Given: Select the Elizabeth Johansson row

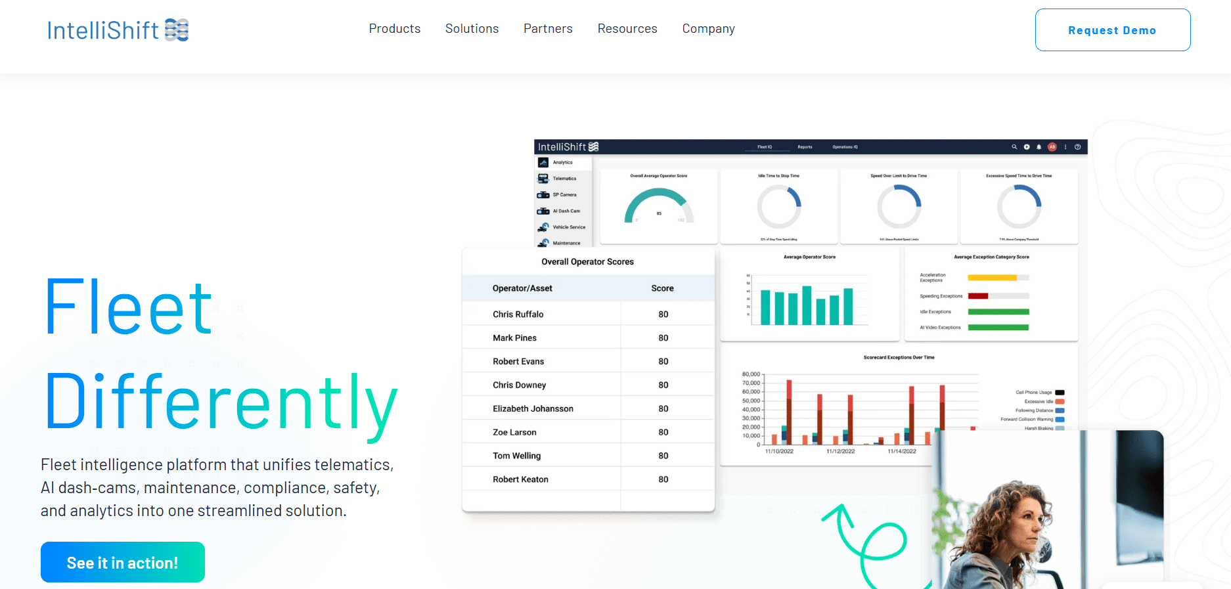Looking at the screenshot, I should 588,408.
